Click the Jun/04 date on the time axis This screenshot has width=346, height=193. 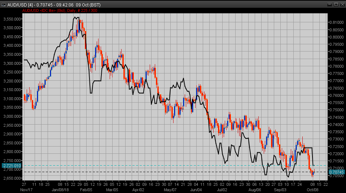(196, 189)
